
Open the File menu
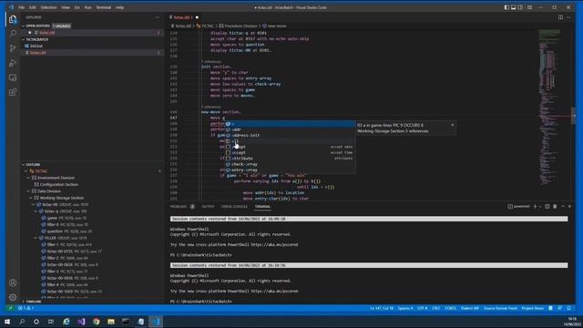[x=22, y=7]
